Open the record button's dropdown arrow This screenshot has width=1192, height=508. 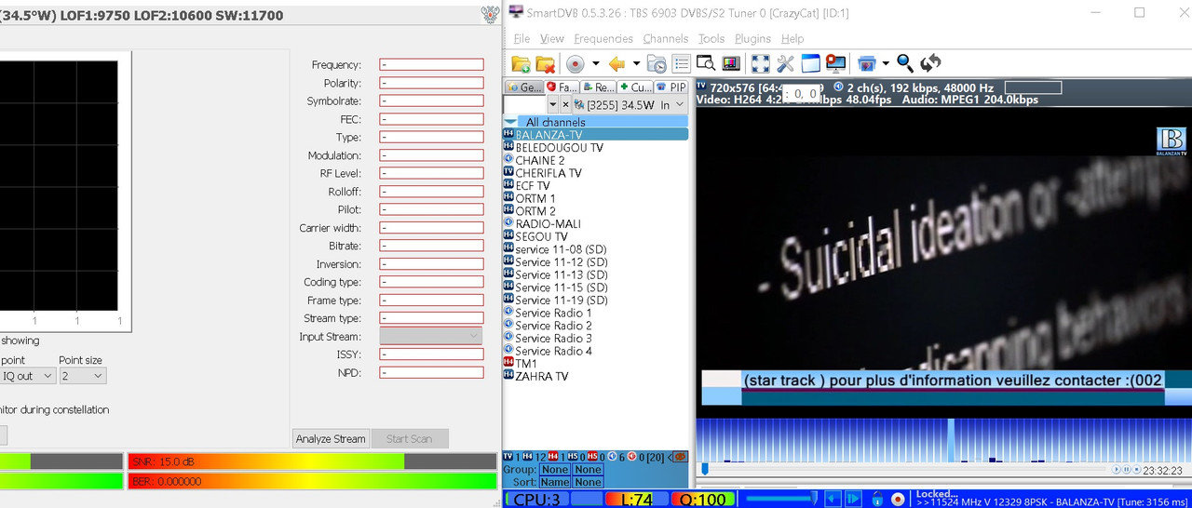coord(596,63)
